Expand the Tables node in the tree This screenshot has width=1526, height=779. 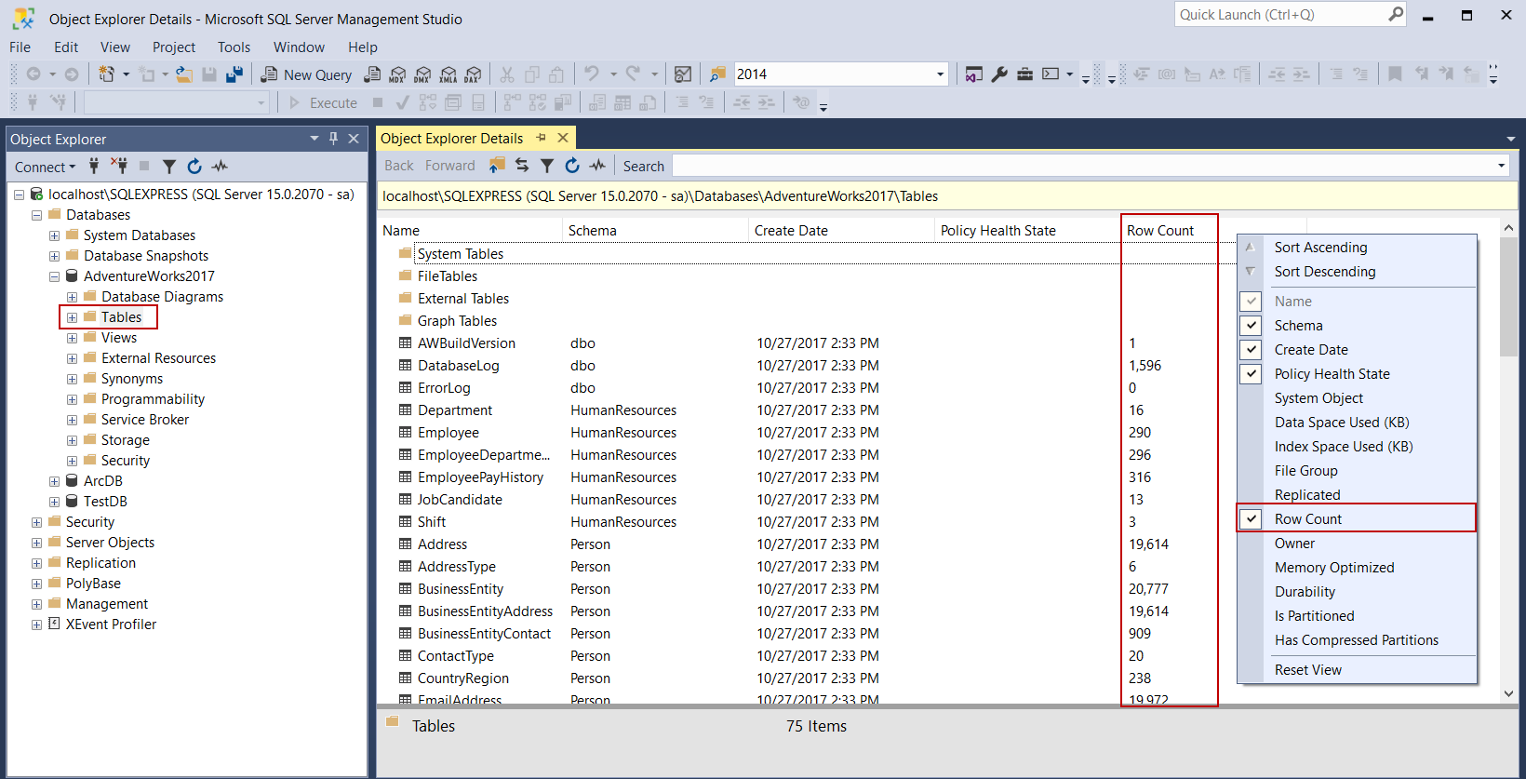[72, 317]
